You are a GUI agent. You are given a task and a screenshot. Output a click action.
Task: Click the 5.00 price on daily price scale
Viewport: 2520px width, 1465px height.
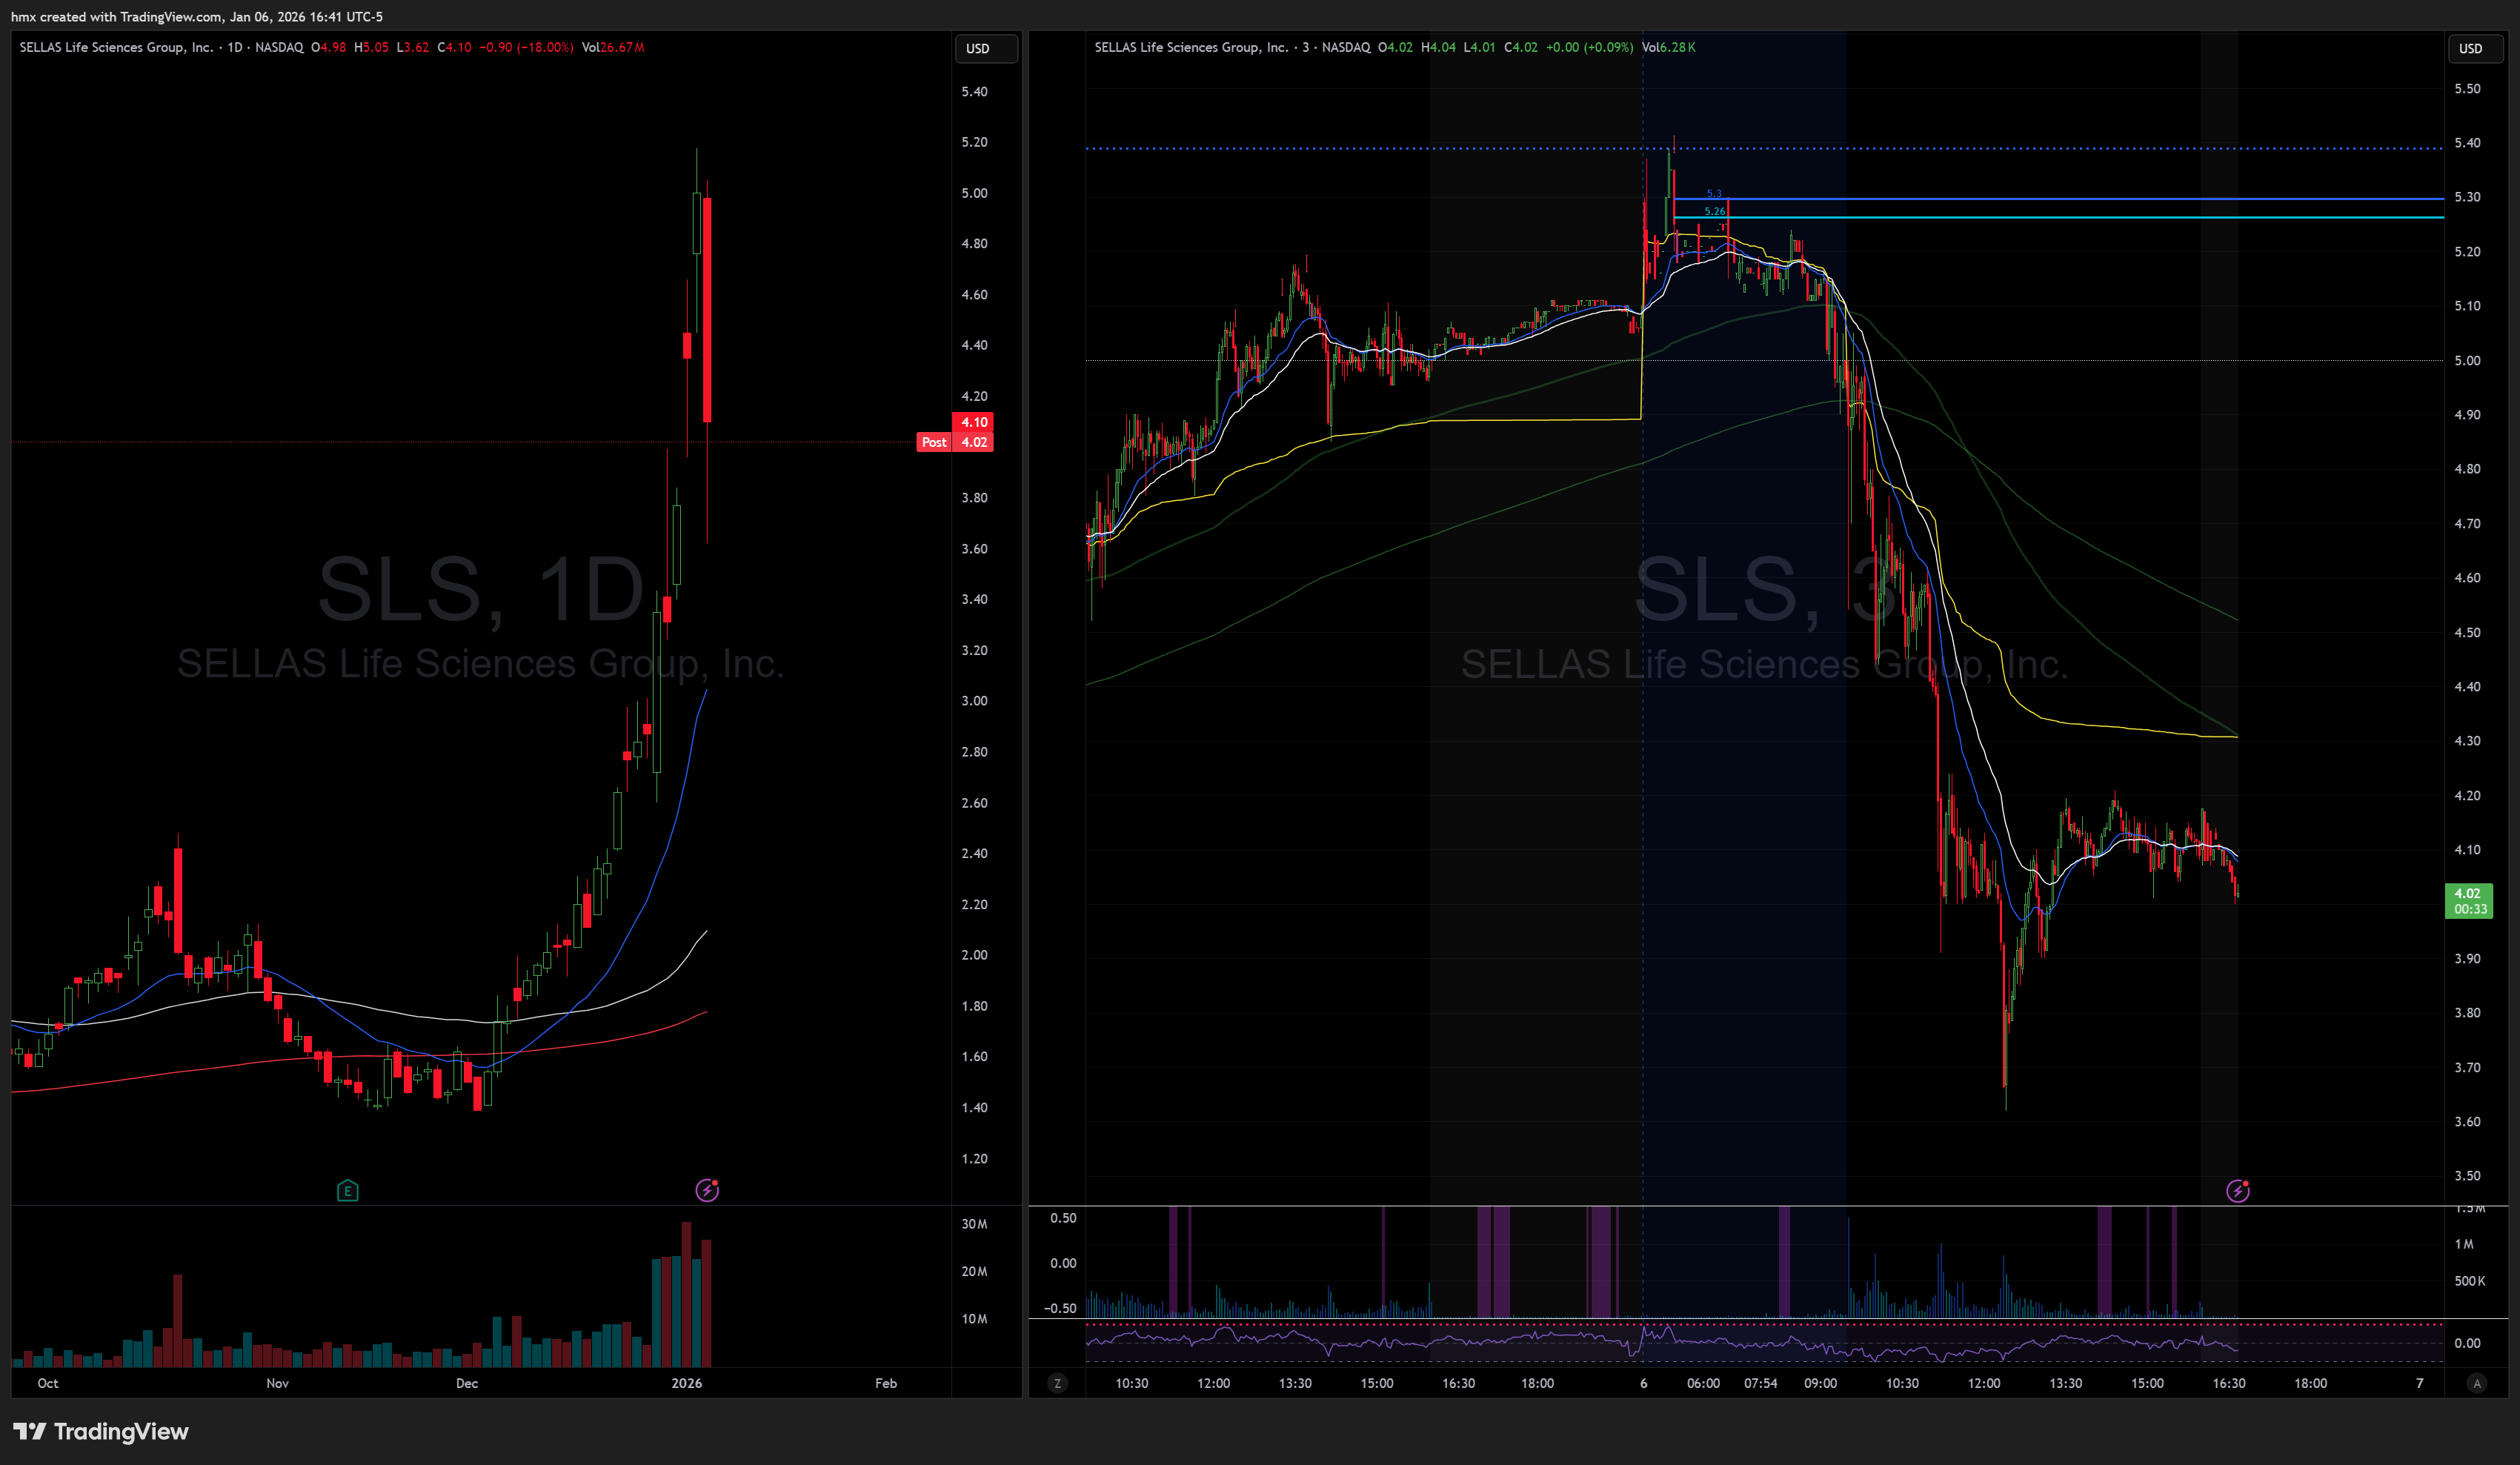(x=974, y=193)
